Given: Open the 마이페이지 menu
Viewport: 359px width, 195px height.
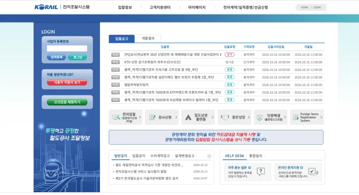Looking at the screenshot, I should pos(197,7).
